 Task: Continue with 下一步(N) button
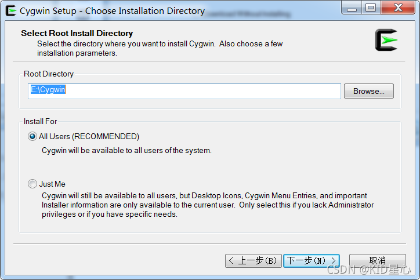point(312,261)
